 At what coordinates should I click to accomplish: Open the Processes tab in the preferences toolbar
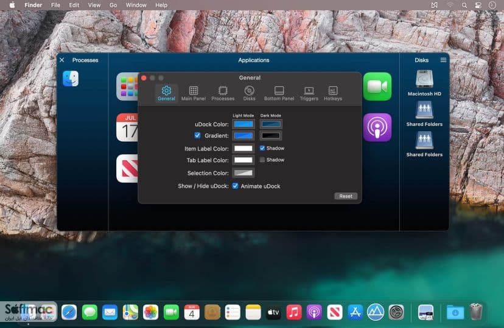[223, 94]
